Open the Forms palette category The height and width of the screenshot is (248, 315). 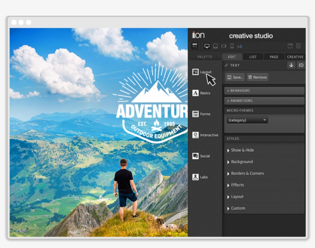pos(201,114)
